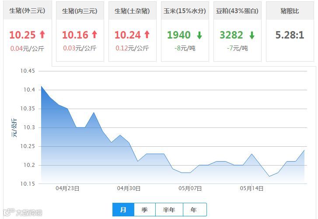Image resolution: width=318 pixels, height=219 pixels.
Task: Click red up arrow beside 10.25
Action: (x=42, y=34)
